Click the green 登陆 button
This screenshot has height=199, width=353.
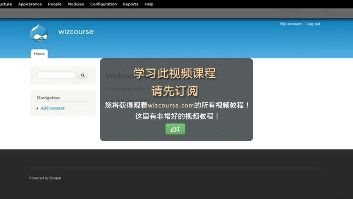click(x=175, y=129)
